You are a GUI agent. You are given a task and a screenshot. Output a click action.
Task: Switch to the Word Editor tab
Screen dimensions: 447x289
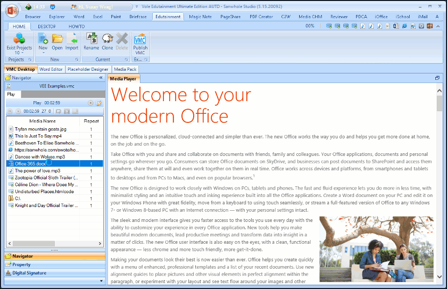tap(51, 69)
